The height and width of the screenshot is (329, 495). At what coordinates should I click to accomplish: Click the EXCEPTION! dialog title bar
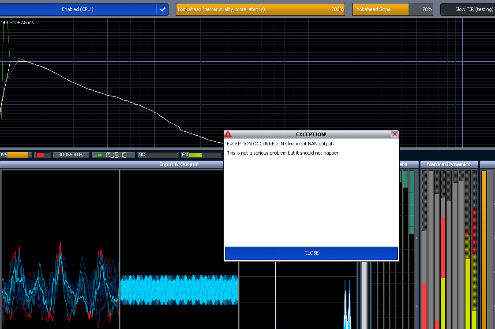311,134
